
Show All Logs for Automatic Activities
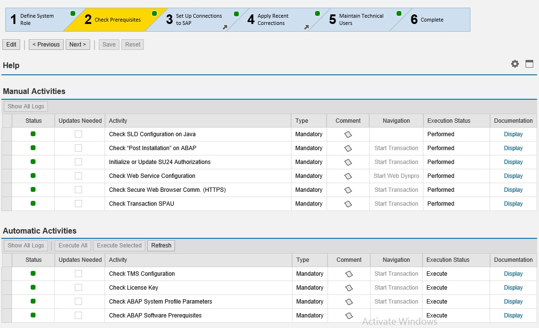click(26, 246)
